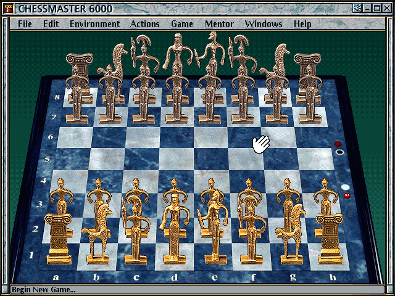Pick the white bishop on c1

(136, 230)
